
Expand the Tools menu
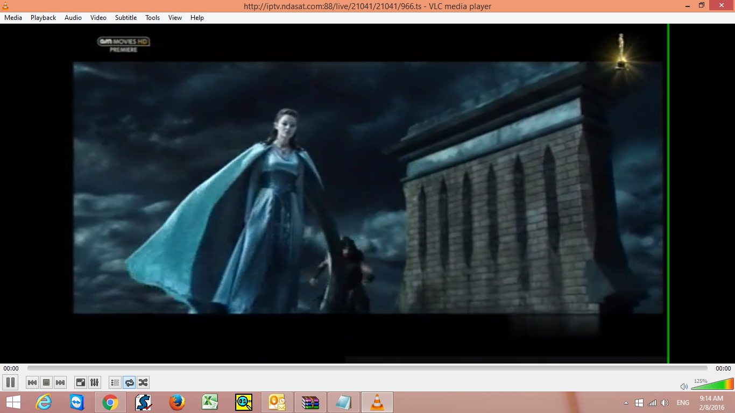click(152, 18)
